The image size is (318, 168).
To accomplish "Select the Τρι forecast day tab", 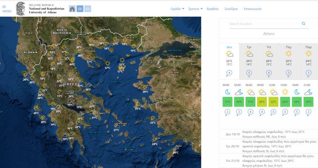I will tap(249, 47).
